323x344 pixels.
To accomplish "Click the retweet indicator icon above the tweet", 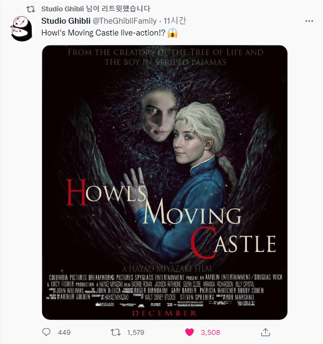I will point(31,9).
